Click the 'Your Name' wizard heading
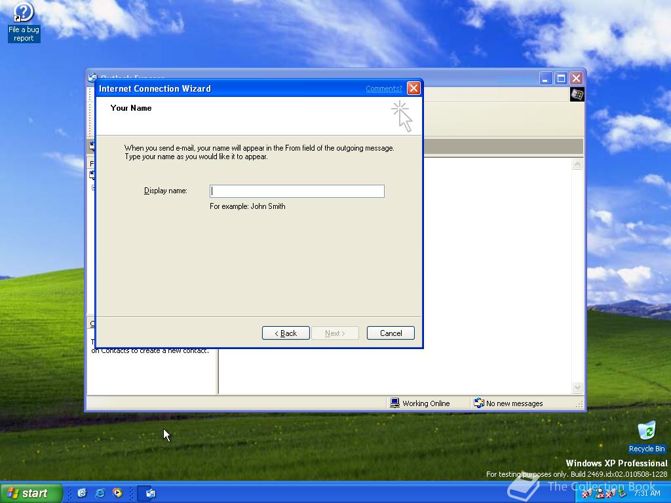671x503 pixels. coord(131,108)
